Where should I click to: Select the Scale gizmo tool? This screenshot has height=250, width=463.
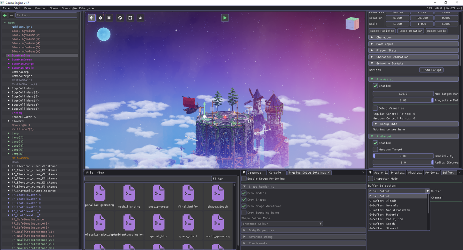109,18
